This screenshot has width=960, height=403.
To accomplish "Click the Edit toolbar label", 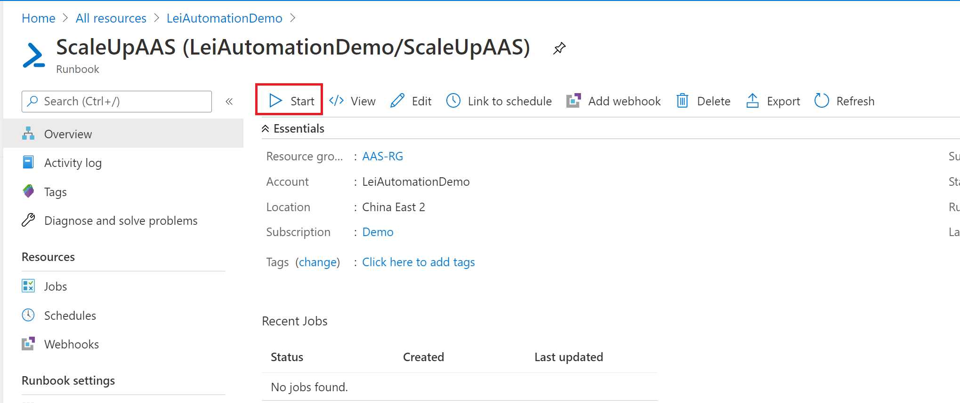I will (422, 101).
